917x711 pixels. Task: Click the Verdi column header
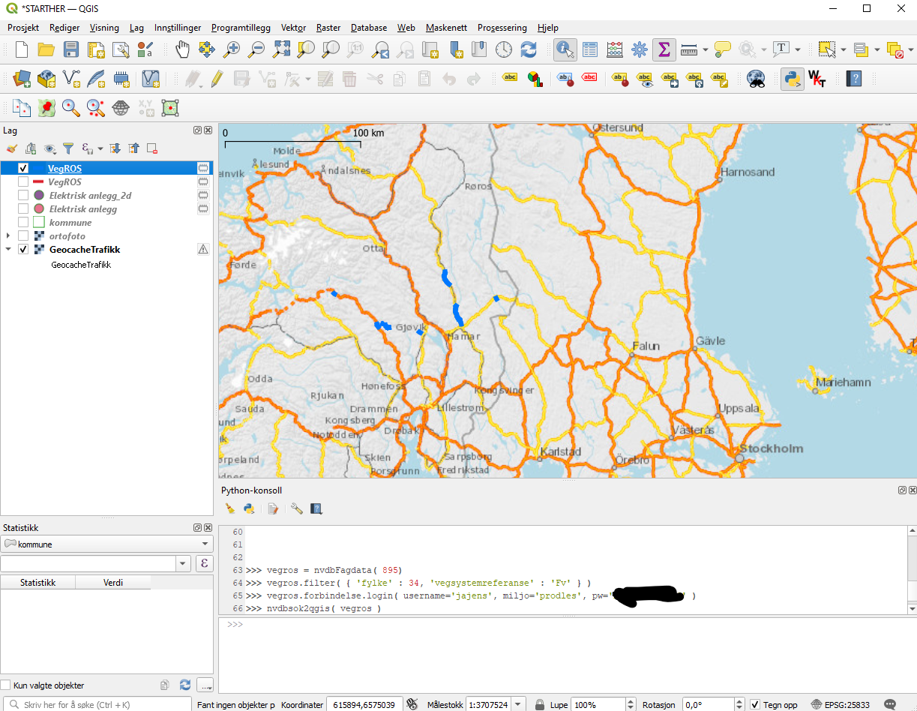pos(113,582)
